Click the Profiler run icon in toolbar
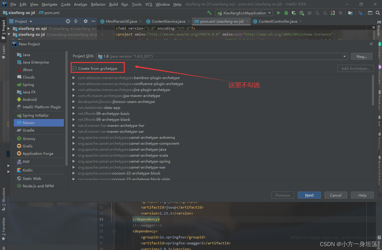Viewport: 382px width, 250px height. pyautogui.click(x=302, y=13)
